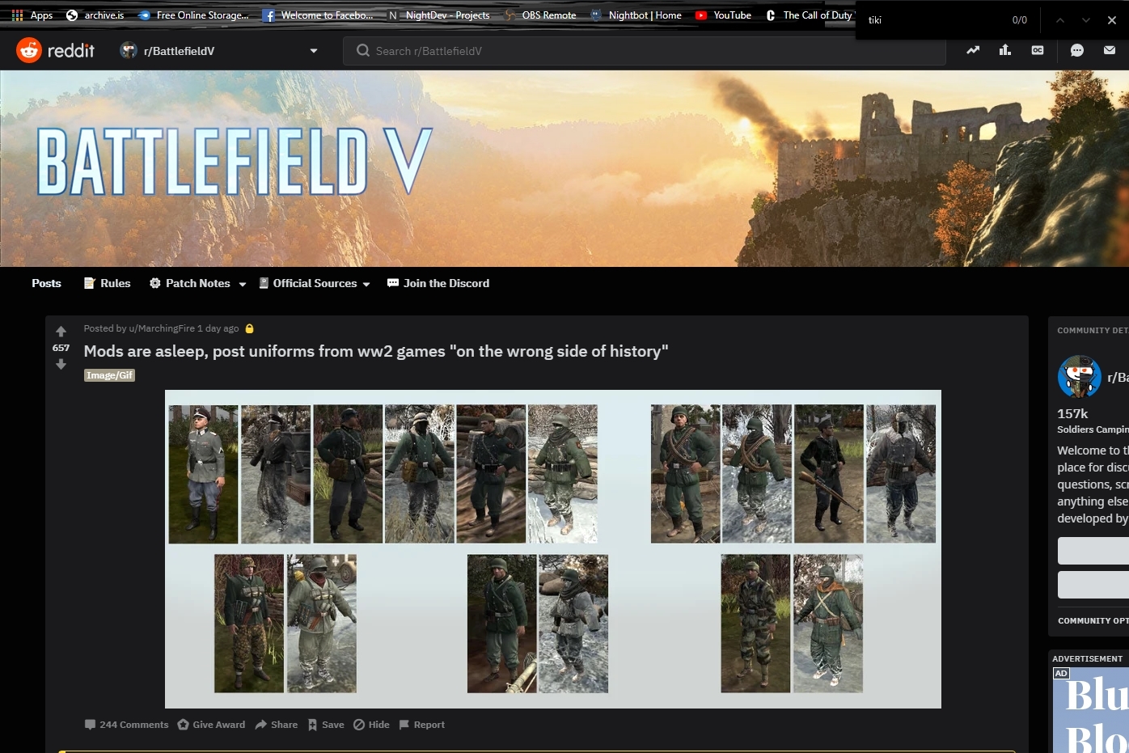The image size is (1129, 753).
Task: Open the OBS Remote bookmark
Action: pyautogui.click(x=540, y=15)
